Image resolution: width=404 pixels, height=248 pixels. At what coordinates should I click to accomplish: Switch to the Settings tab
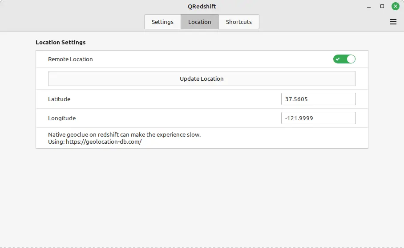point(162,22)
